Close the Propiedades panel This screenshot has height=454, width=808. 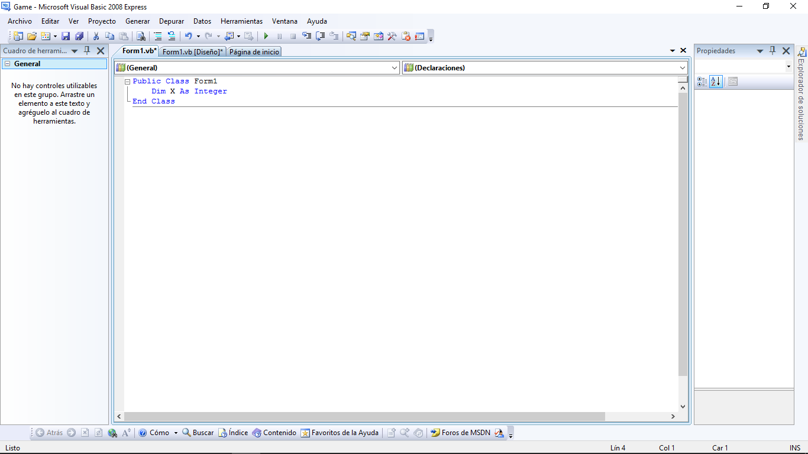(786, 51)
